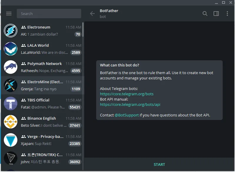The width and height of the screenshot is (235, 172).
Task: Select the 트론(TRON/TRX) chat title
Action: [x=45, y=155]
